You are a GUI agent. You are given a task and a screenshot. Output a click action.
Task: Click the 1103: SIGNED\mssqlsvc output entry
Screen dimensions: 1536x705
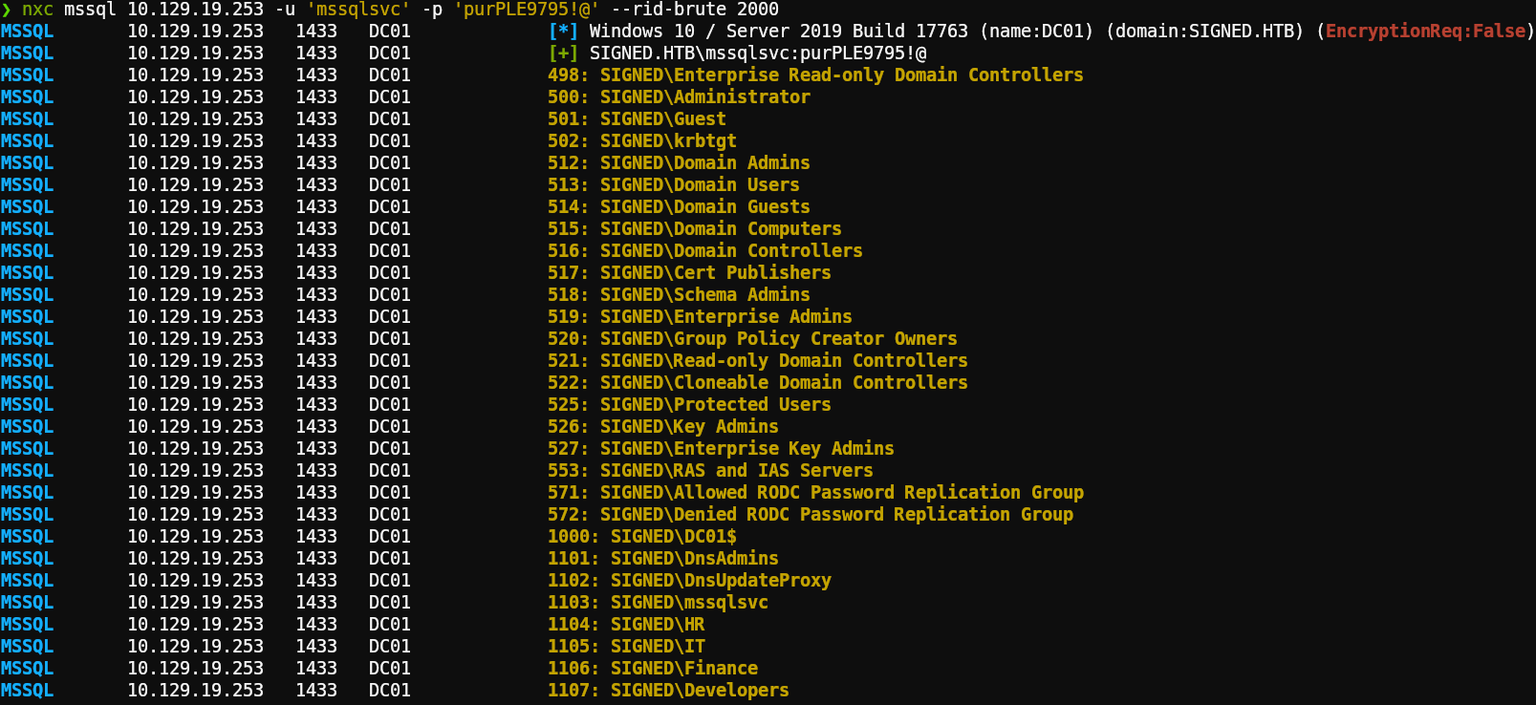[658, 603]
